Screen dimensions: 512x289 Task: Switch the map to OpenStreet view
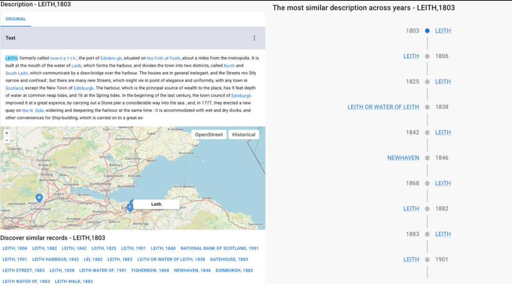(209, 134)
